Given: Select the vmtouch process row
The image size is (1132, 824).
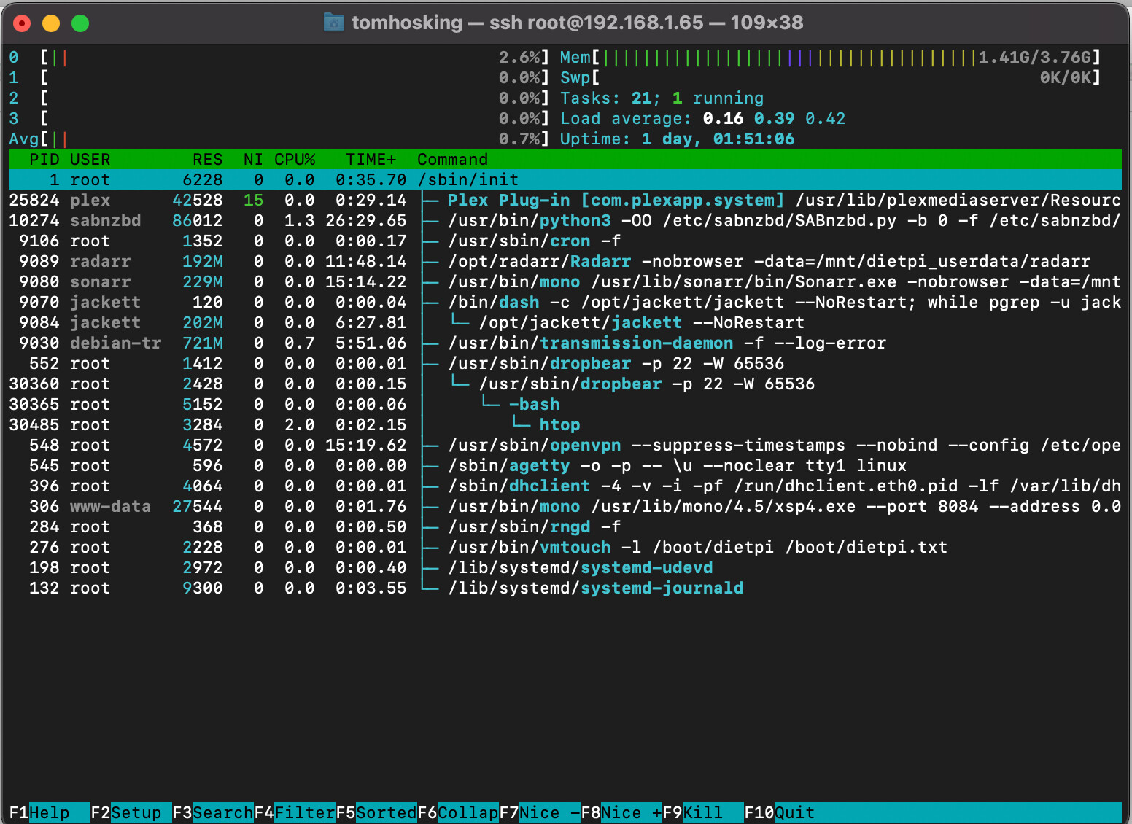Looking at the screenshot, I should tap(565, 547).
